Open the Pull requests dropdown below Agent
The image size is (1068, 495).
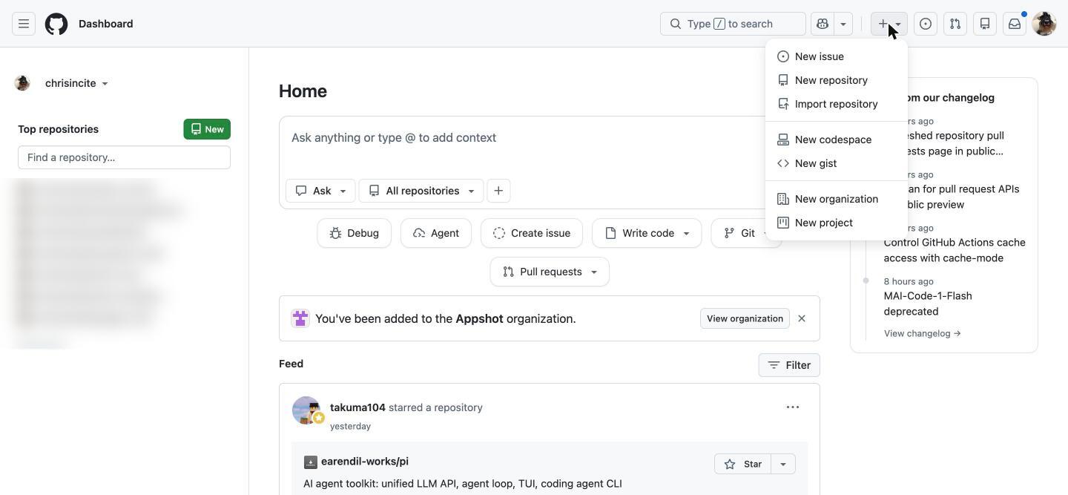point(550,272)
